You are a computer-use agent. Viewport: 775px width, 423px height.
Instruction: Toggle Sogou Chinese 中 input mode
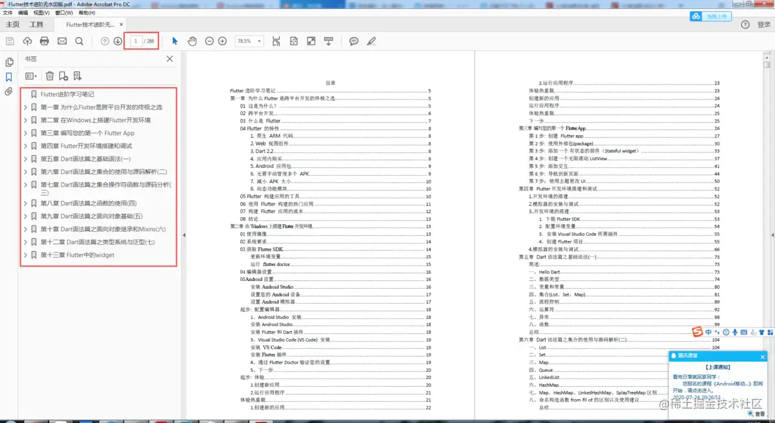708,332
